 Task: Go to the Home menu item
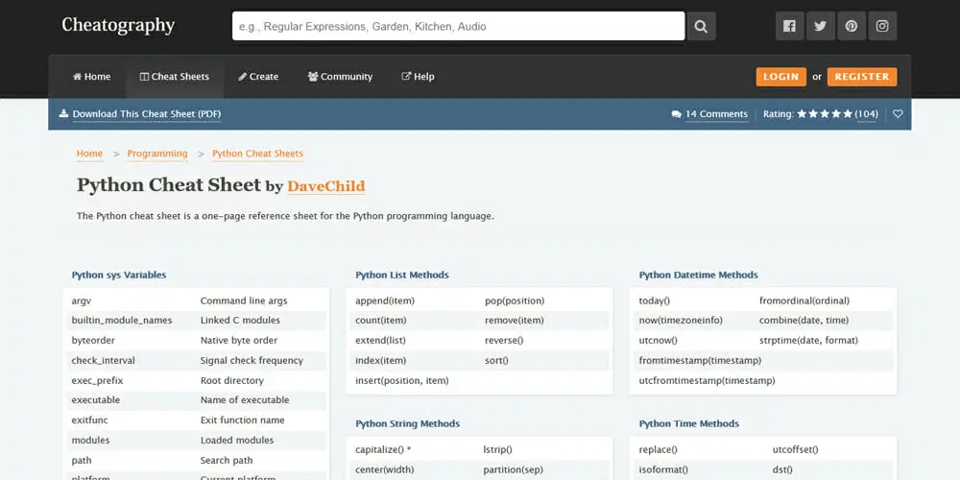(x=92, y=77)
